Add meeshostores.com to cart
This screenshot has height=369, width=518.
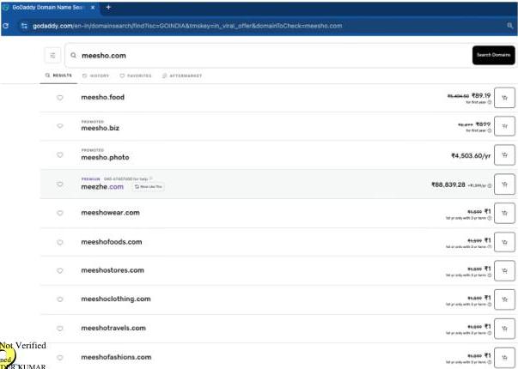(x=504, y=270)
